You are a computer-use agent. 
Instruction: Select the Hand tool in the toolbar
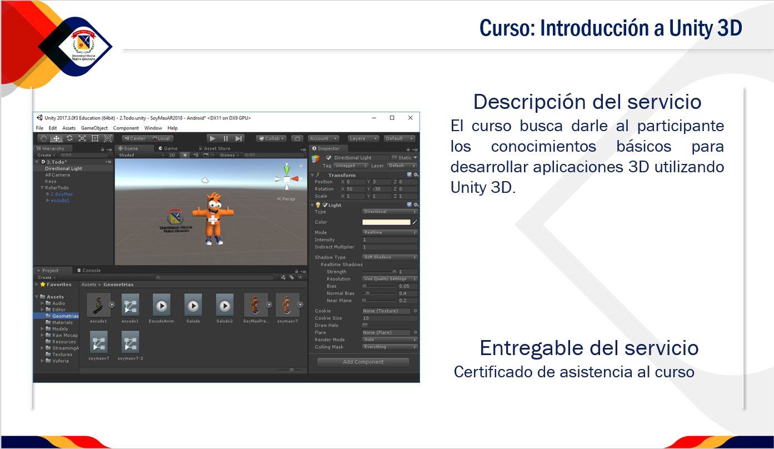[43, 138]
